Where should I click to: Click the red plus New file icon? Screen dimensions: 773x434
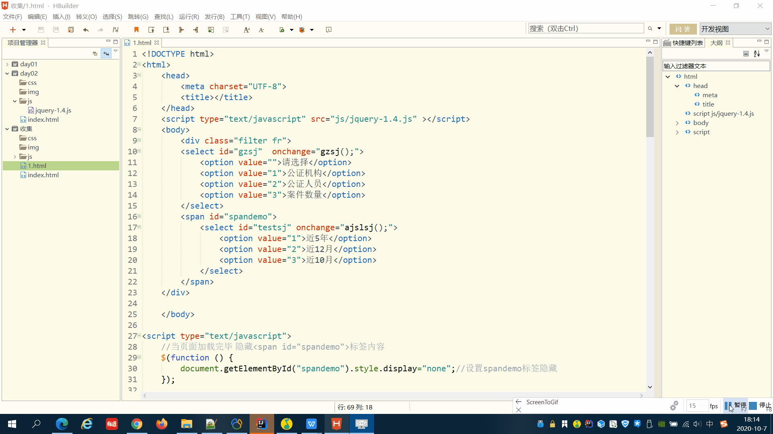(x=13, y=30)
